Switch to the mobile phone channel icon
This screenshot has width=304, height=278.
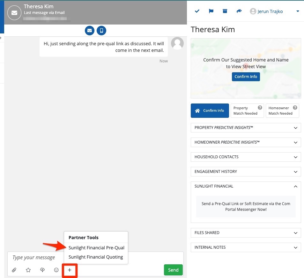click(x=101, y=31)
